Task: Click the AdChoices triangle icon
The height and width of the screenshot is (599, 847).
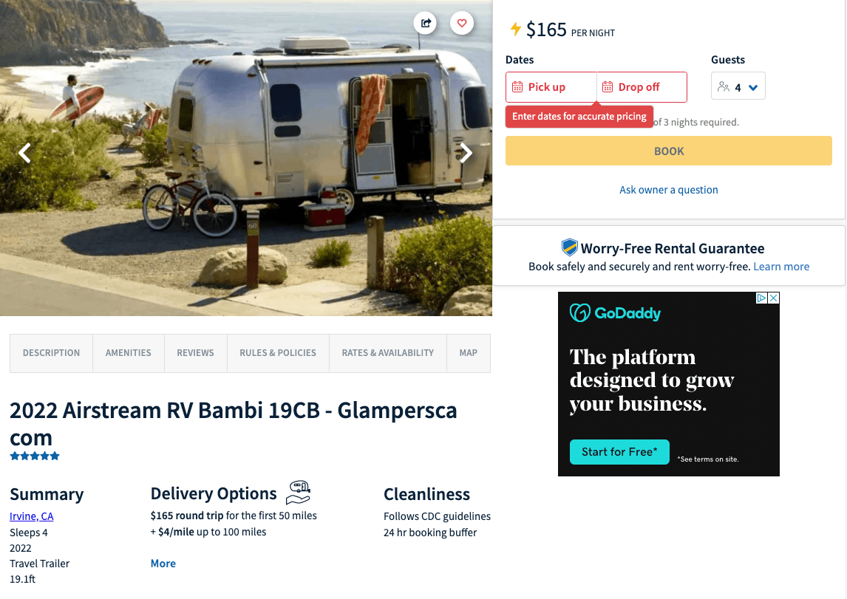Action: pyautogui.click(x=762, y=298)
